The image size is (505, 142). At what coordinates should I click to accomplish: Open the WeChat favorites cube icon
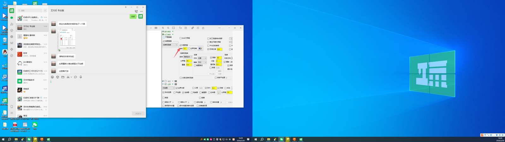[12, 31]
